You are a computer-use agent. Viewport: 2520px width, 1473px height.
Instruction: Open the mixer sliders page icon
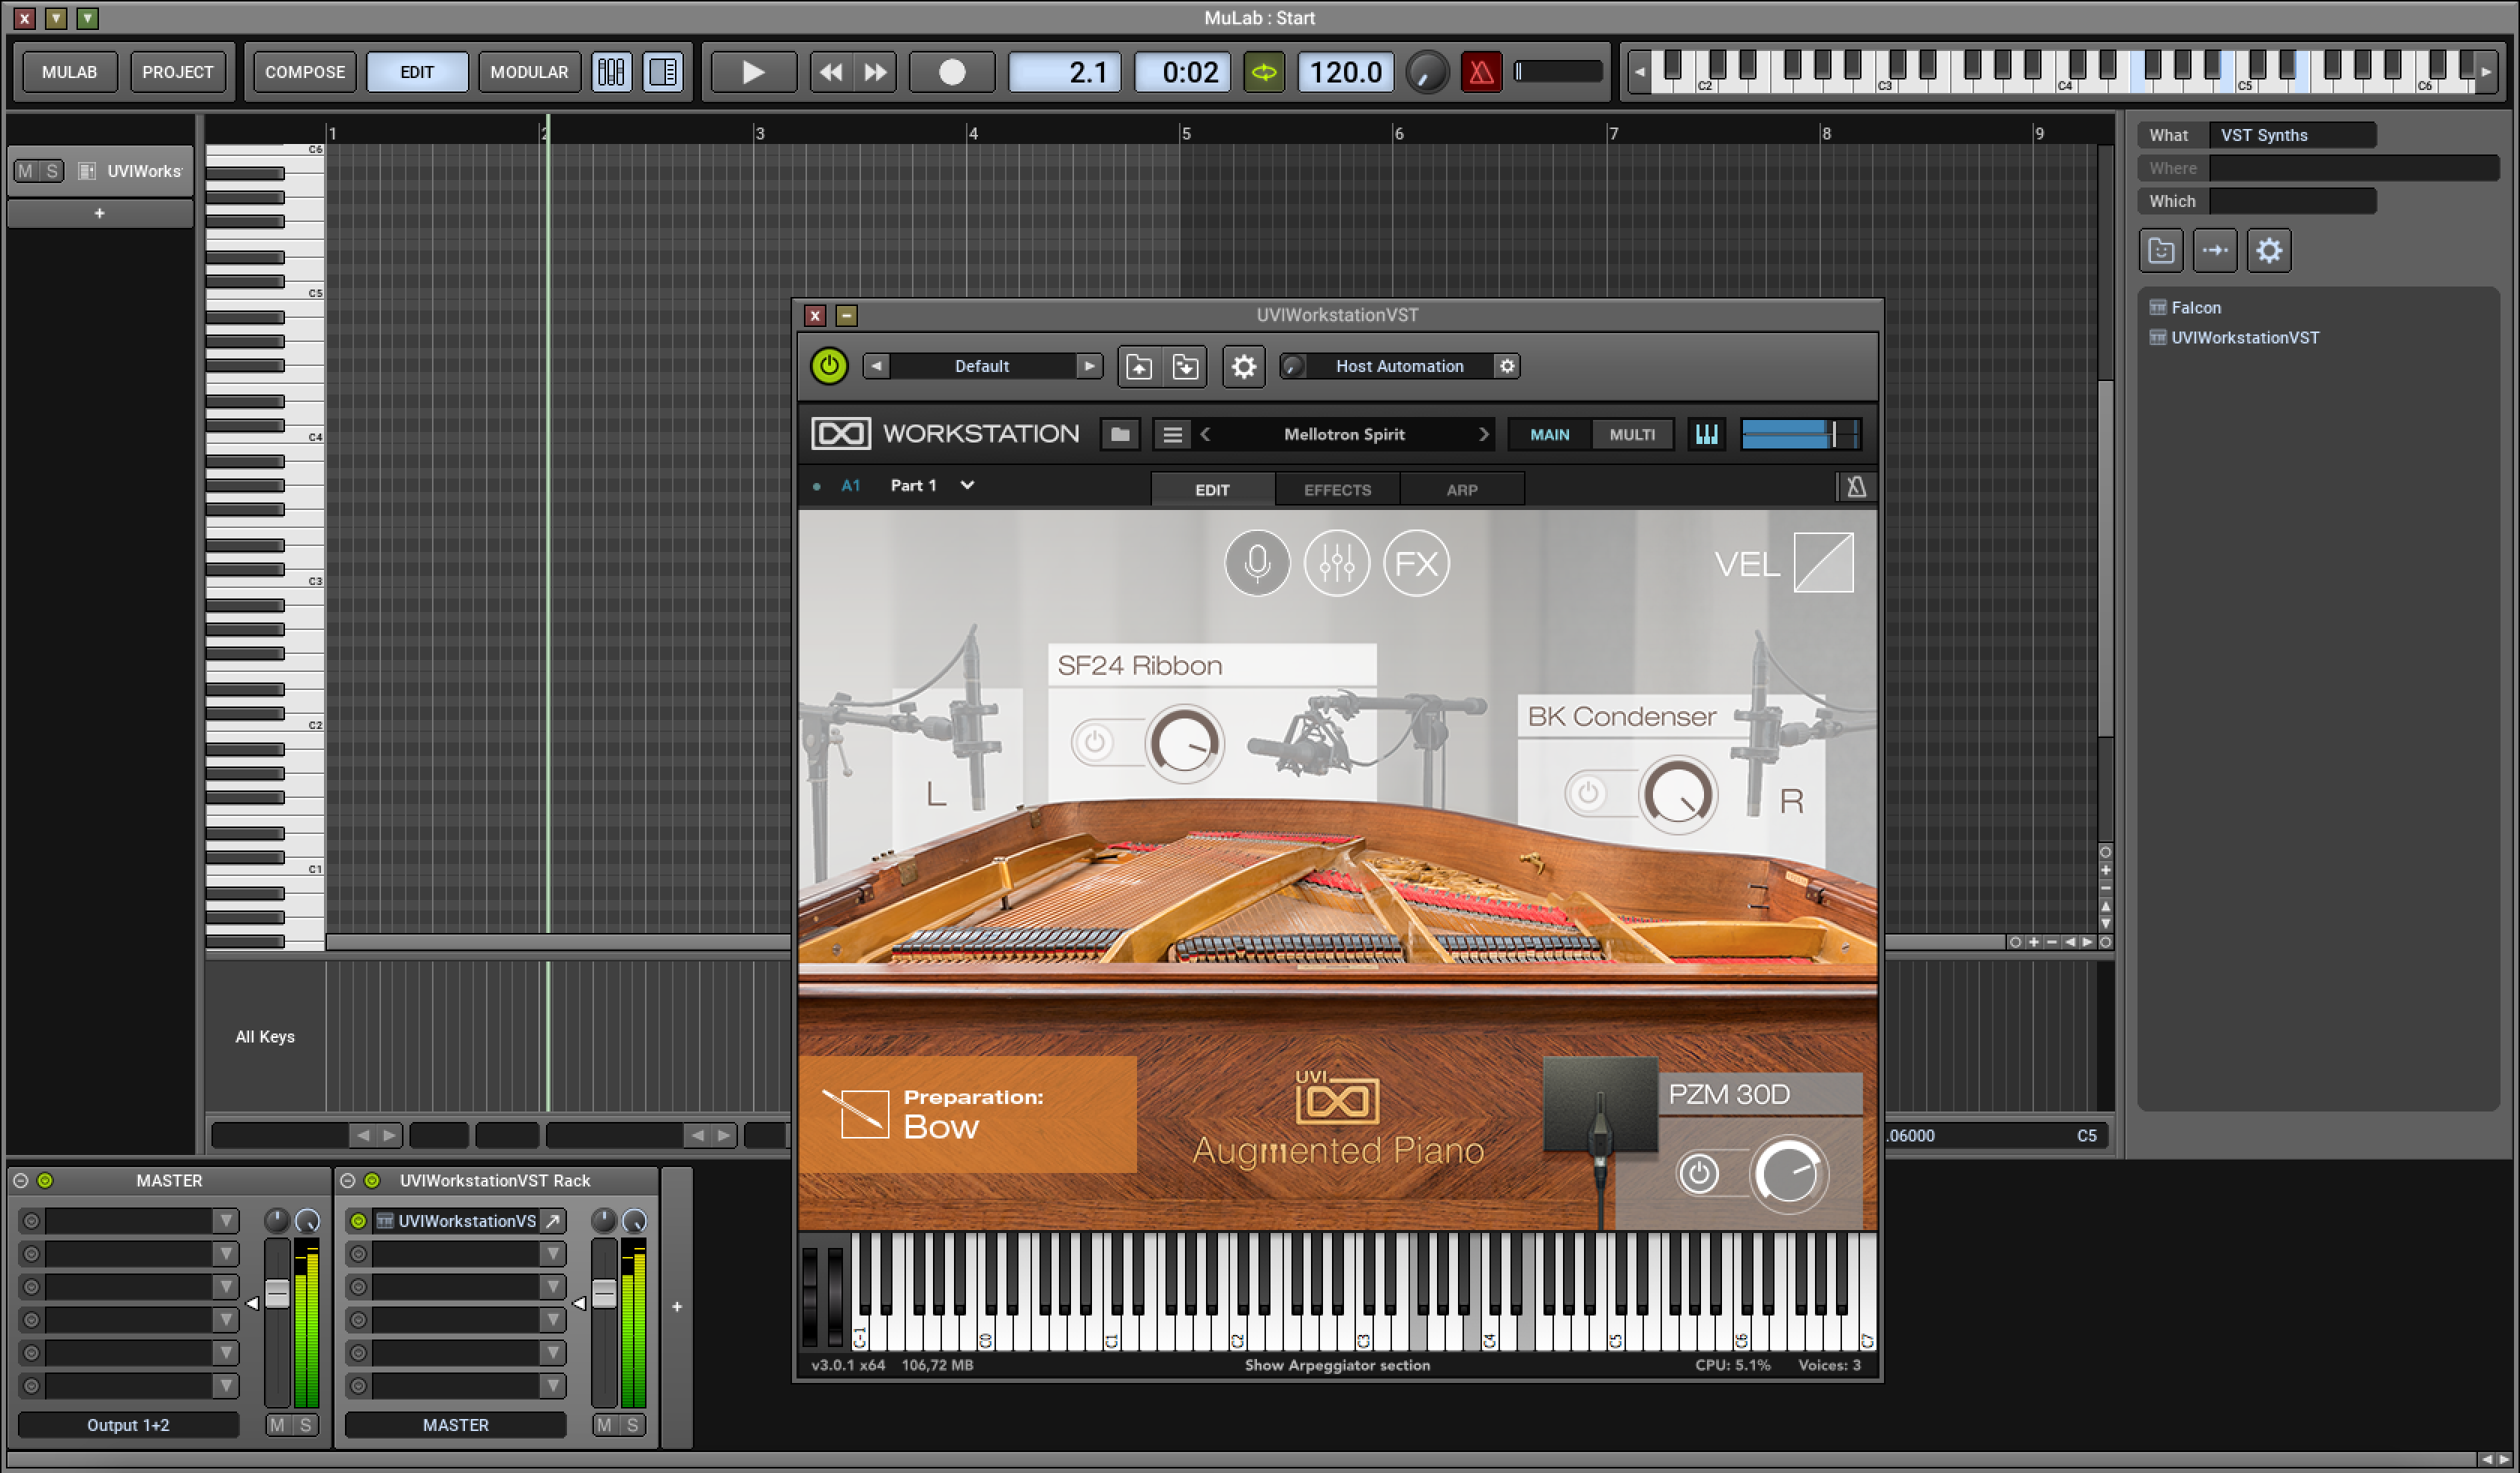pyautogui.click(x=1336, y=563)
